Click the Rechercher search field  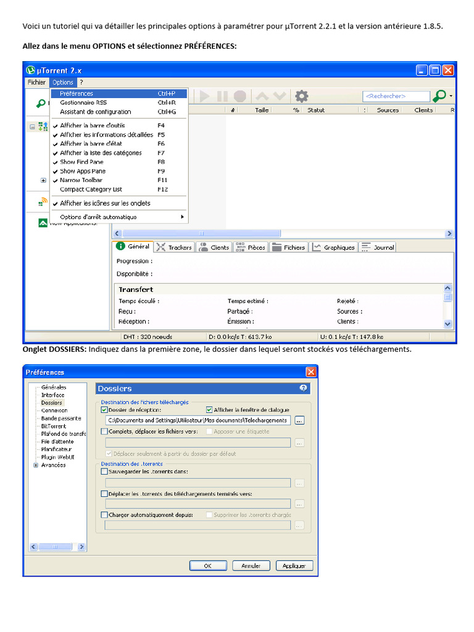click(x=396, y=96)
